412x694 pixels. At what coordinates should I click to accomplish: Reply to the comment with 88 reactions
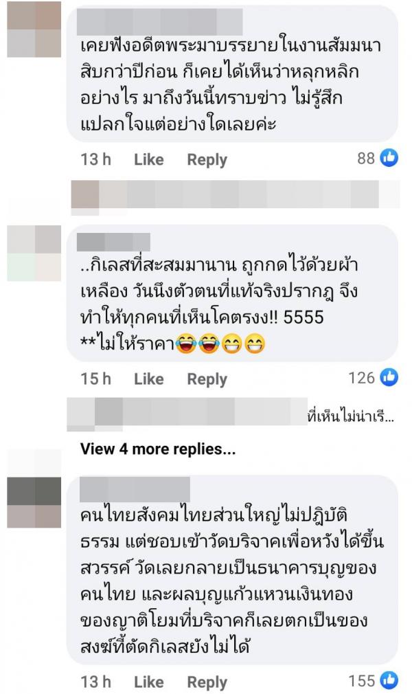(x=207, y=160)
